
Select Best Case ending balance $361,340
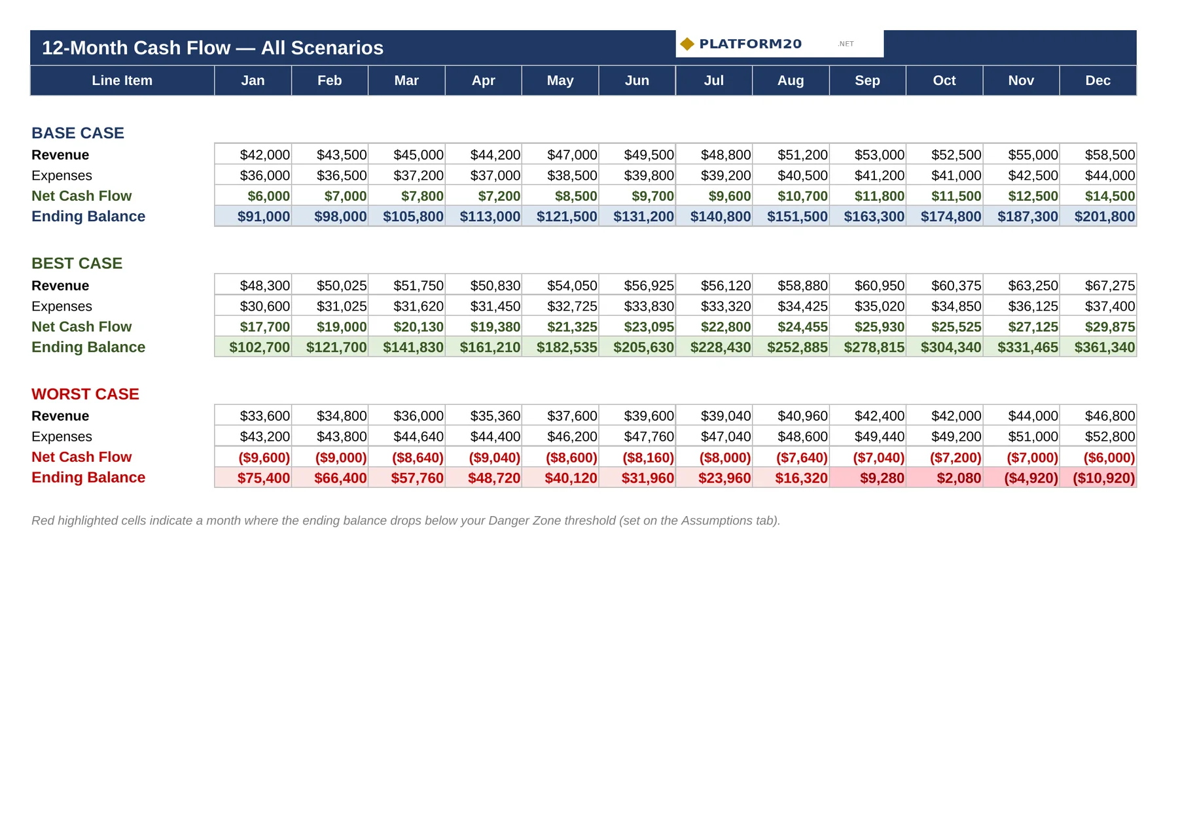(1098, 347)
